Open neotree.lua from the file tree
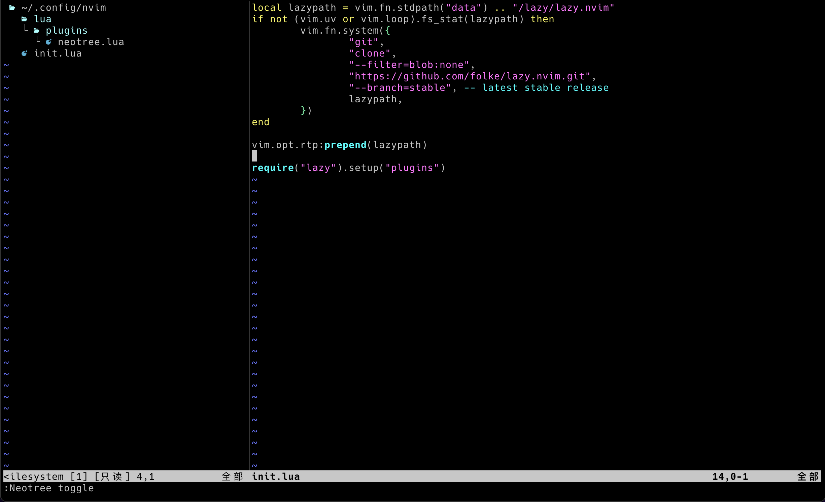Image resolution: width=825 pixels, height=502 pixels. point(91,42)
